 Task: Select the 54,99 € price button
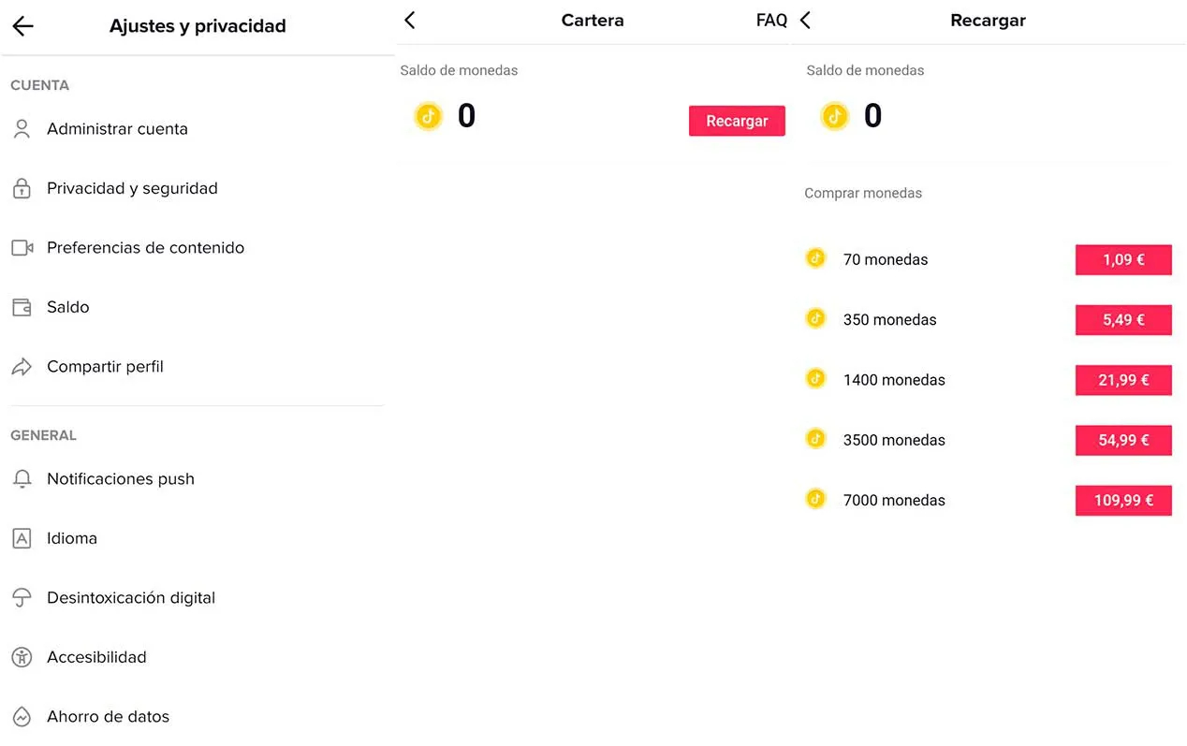pos(1122,440)
